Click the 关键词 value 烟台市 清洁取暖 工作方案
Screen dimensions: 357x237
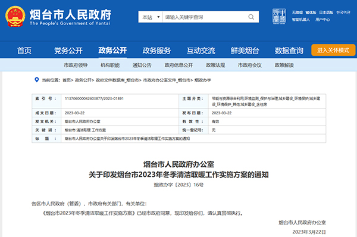click(x=85, y=130)
